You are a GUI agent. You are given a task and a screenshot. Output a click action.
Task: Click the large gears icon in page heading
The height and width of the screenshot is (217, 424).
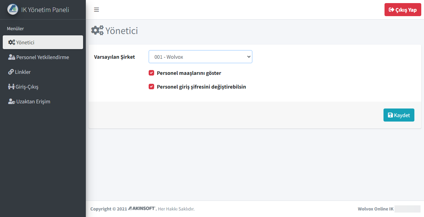point(97,30)
